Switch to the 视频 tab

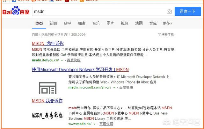pos(125,23)
